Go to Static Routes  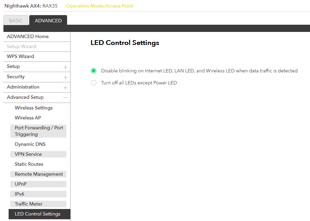(29, 164)
